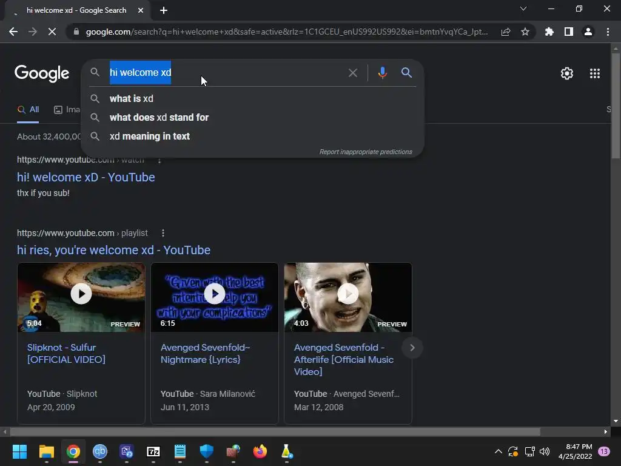Click the blue search magnifier button
This screenshot has width=621, height=466.
[x=406, y=73]
